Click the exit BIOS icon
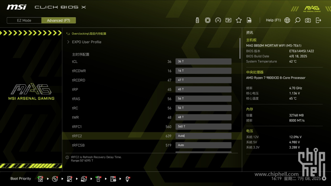This screenshot has height=186, width=331. (318, 20)
